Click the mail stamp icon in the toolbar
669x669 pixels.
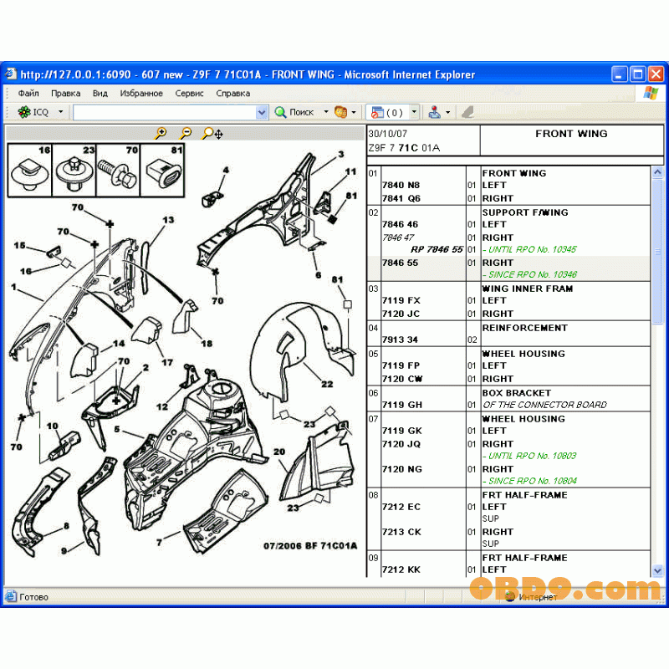[x=436, y=111]
